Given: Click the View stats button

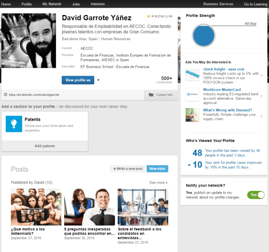Looking at the screenshot, I should coord(157,169).
